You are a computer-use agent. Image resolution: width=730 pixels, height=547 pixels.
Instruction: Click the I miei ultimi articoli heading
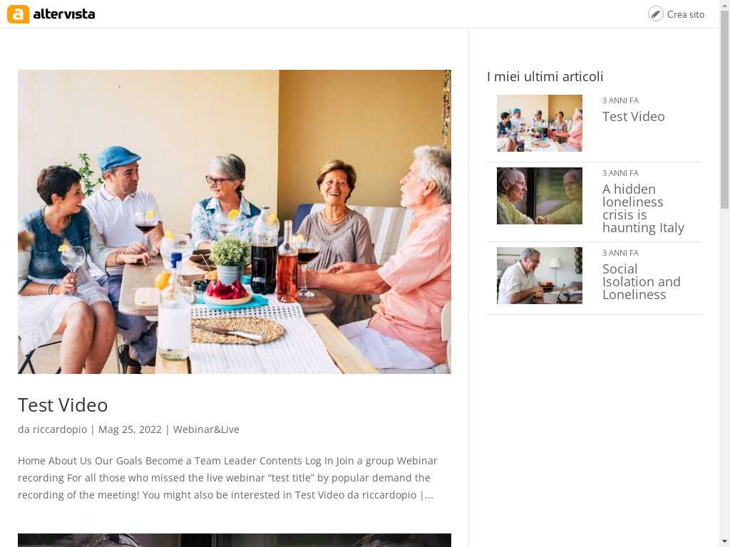pos(545,76)
